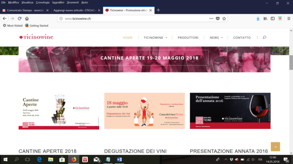Open Word from the Windows taskbar
The image size is (293, 164).
point(119,159)
